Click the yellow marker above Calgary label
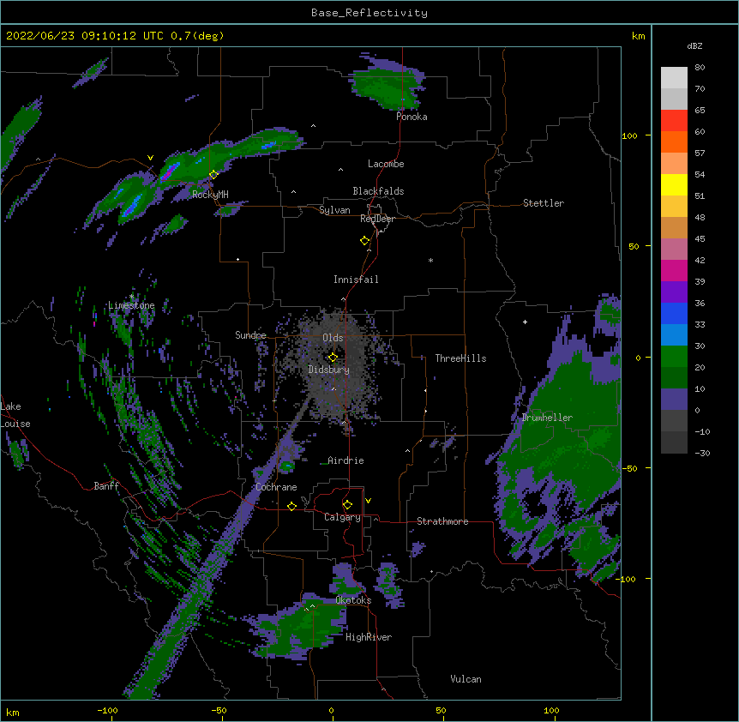 click(x=347, y=505)
